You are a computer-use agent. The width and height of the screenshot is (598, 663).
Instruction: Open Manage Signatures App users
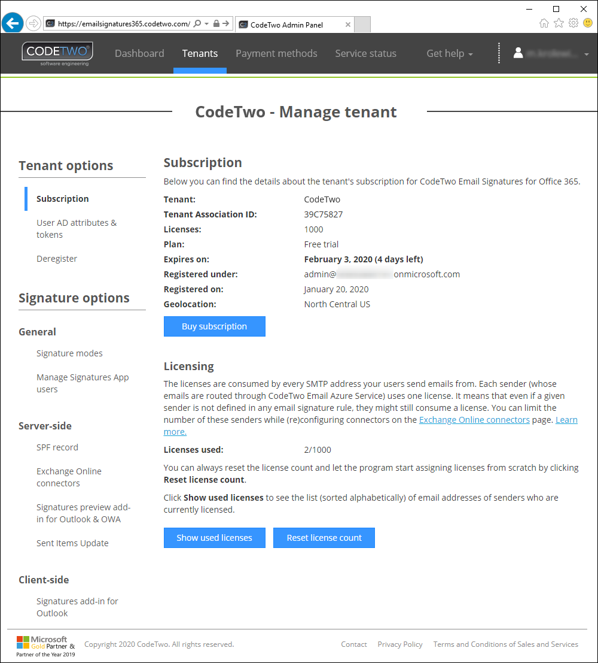83,383
